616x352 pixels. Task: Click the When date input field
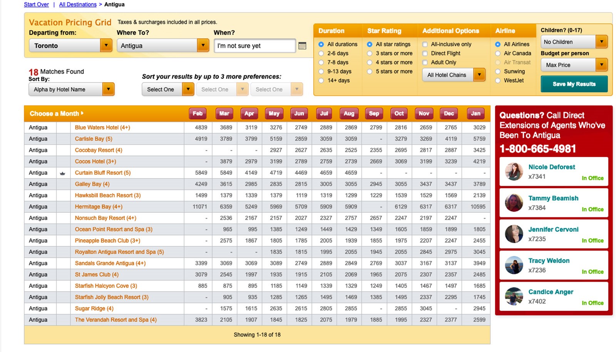coord(255,46)
